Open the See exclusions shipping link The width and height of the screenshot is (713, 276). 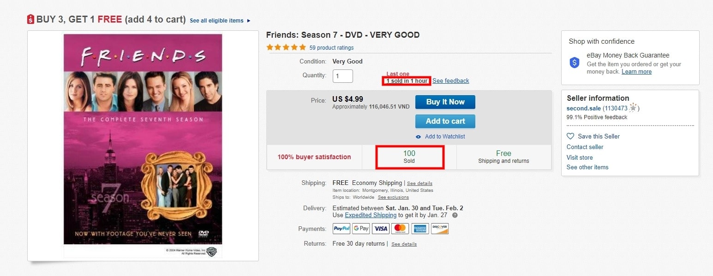coord(393,197)
